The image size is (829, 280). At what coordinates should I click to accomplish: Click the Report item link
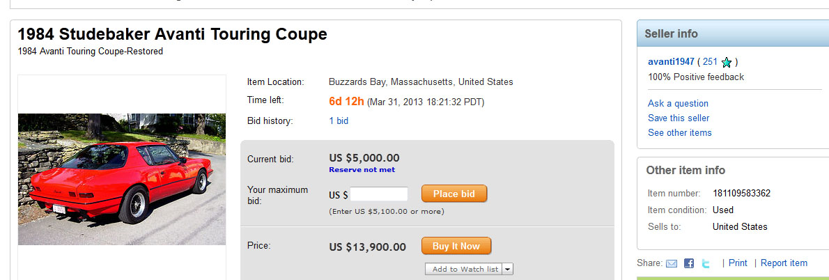[784, 263]
